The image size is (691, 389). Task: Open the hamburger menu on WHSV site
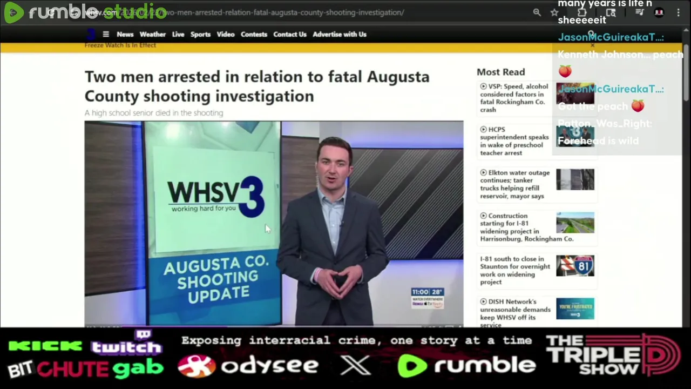[106, 34]
